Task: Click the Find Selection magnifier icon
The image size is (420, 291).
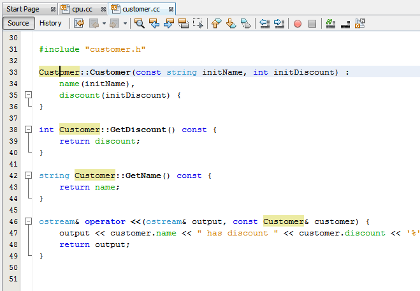Action: 139,24
